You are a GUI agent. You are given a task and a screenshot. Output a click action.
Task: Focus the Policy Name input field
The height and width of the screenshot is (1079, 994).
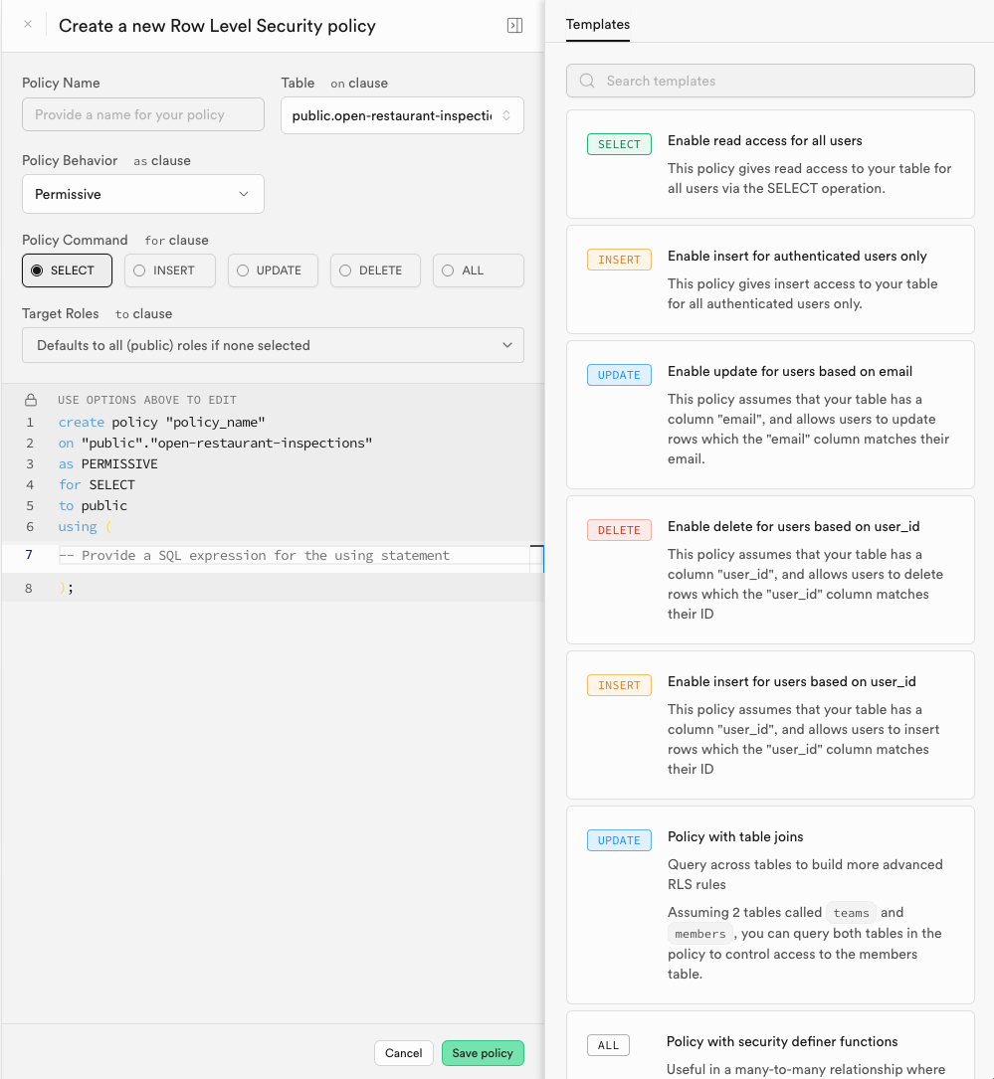(143, 114)
